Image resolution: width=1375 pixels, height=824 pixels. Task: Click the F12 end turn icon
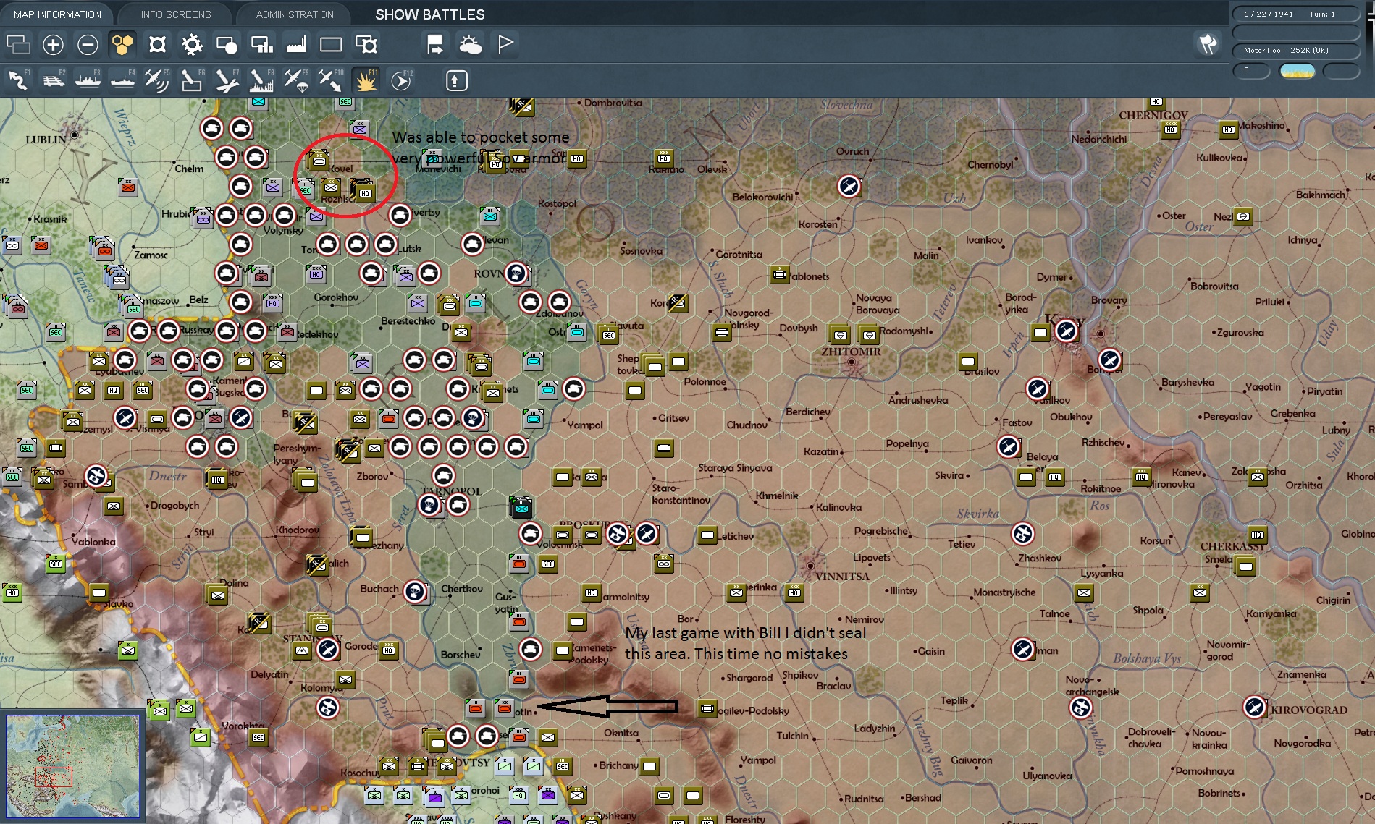[x=400, y=80]
